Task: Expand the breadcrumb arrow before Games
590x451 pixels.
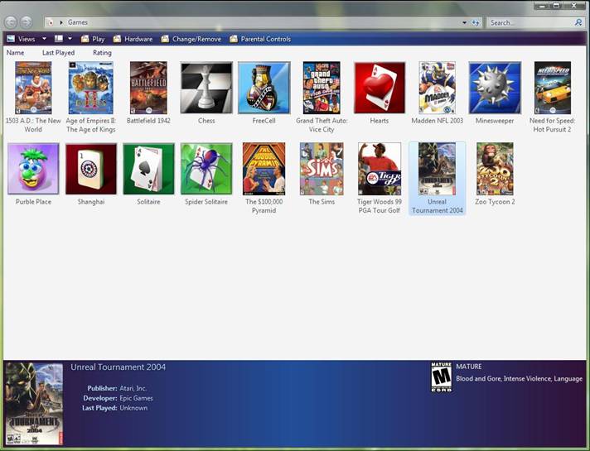Action: [x=61, y=22]
